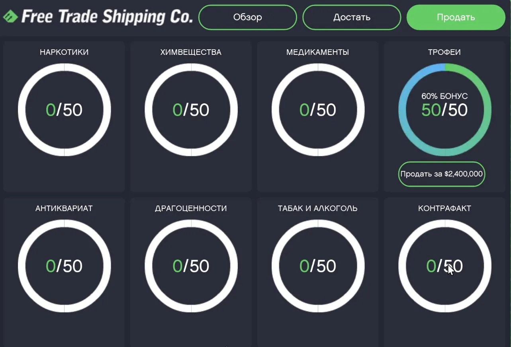The height and width of the screenshot is (347, 511).
Task: Select the Антиквариат 0/50 ring gauge
Action: click(64, 266)
